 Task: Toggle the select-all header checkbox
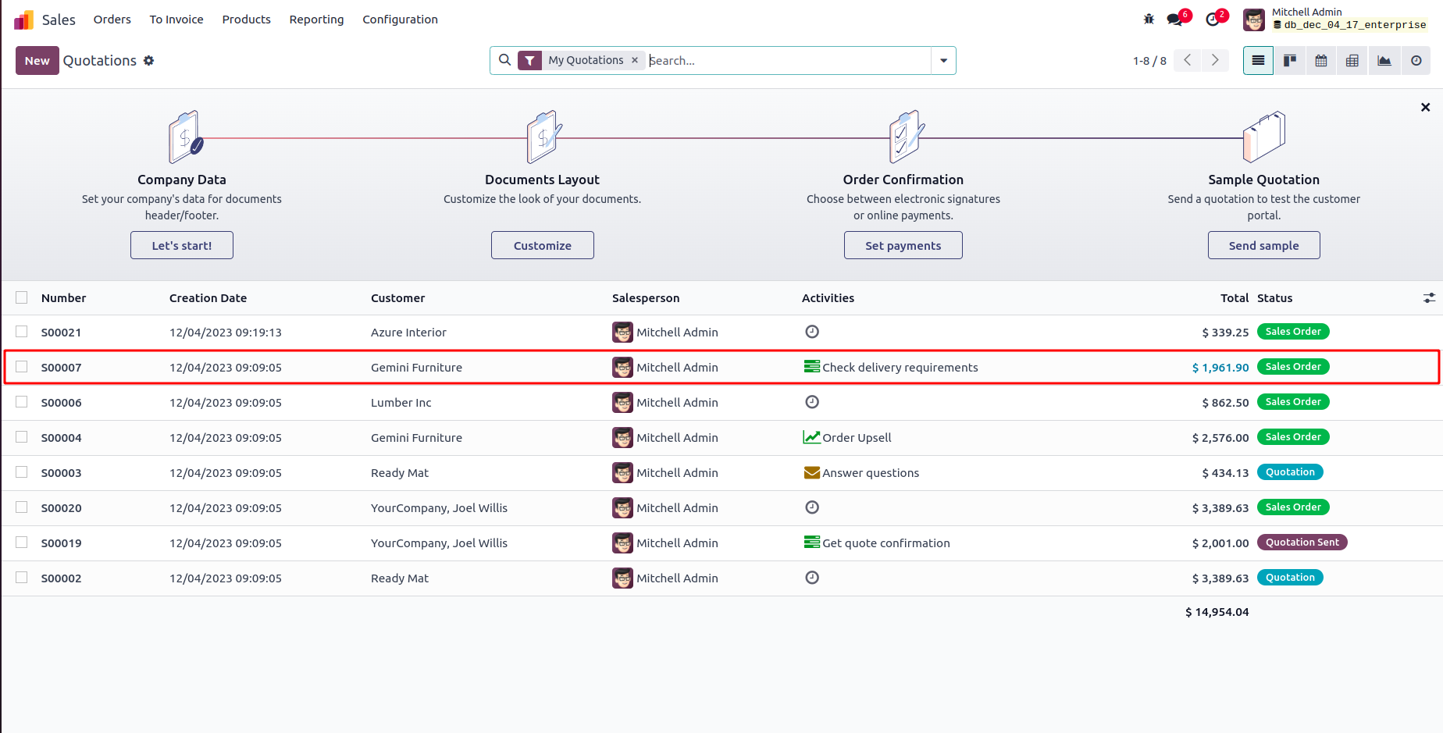[x=22, y=297]
